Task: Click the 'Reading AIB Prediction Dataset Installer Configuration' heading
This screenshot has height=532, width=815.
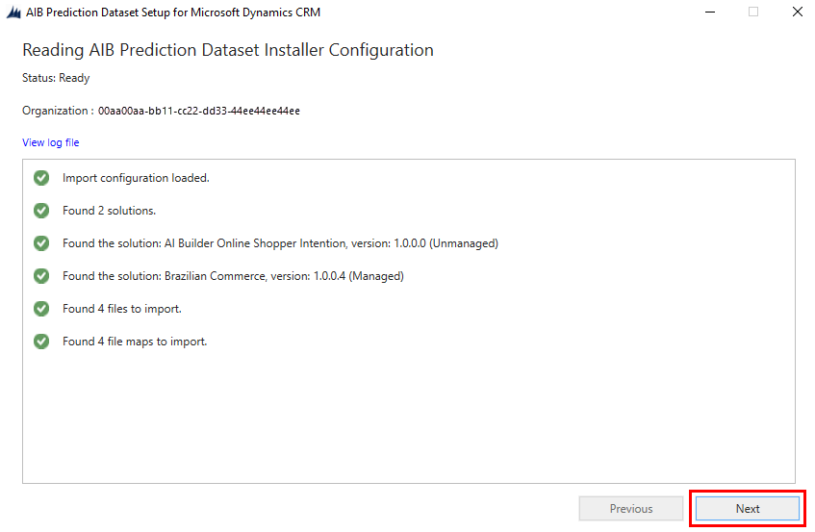Action: click(228, 50)
